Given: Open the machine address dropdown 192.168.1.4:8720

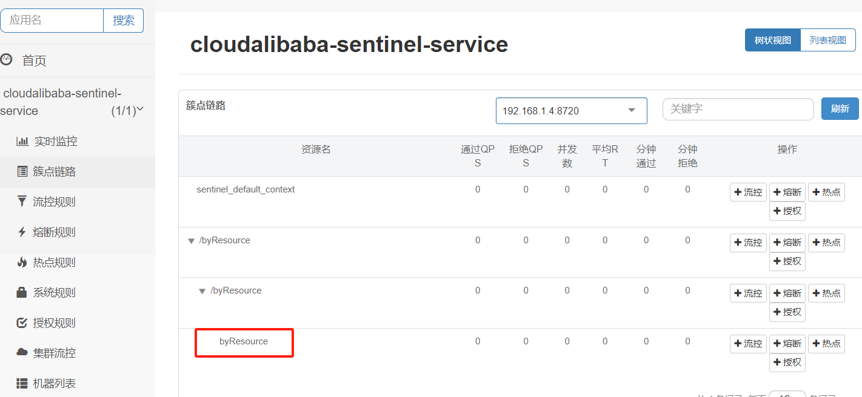Looking at the screenshot, I should click(x=572, y=111).
